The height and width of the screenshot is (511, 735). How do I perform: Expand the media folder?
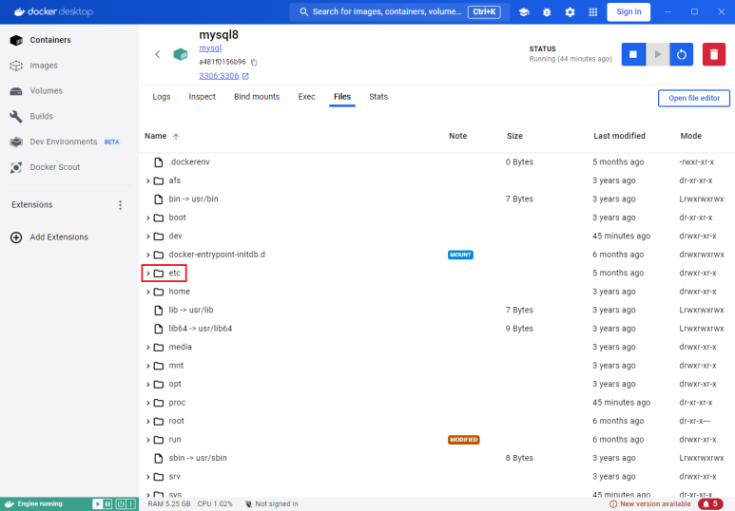click(x=148, y=348)
